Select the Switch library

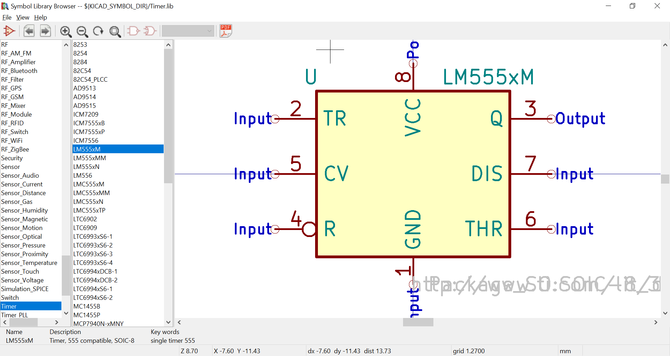(x=31, y=298)
